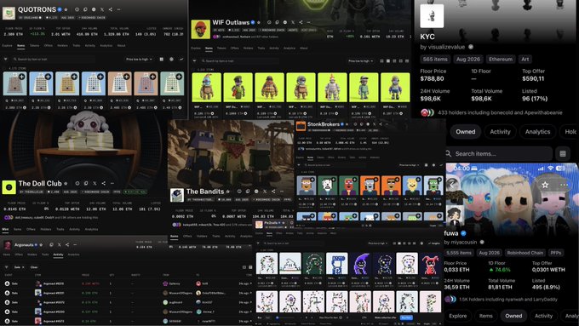The width and height of the screenshot is (579, 326).
Task: Switch QUOTRONS items to grid view
Action: point(162,59)
